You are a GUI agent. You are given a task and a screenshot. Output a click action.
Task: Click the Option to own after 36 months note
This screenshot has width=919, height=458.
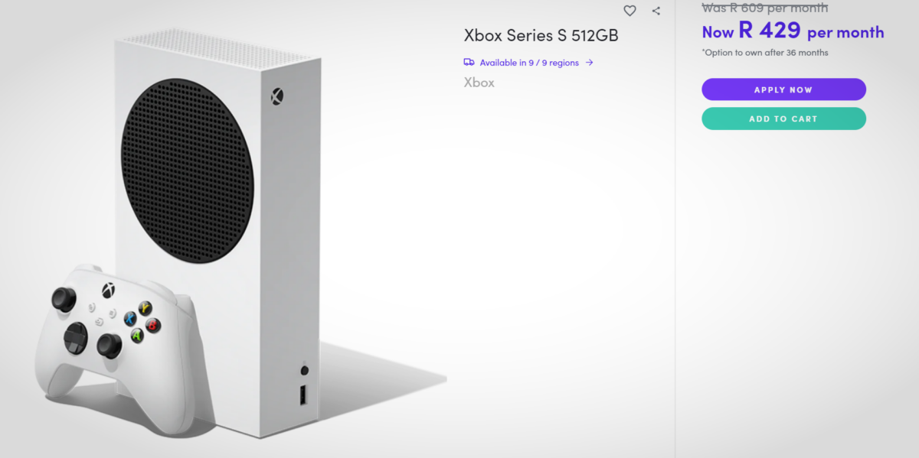click(x=765, y=53)
